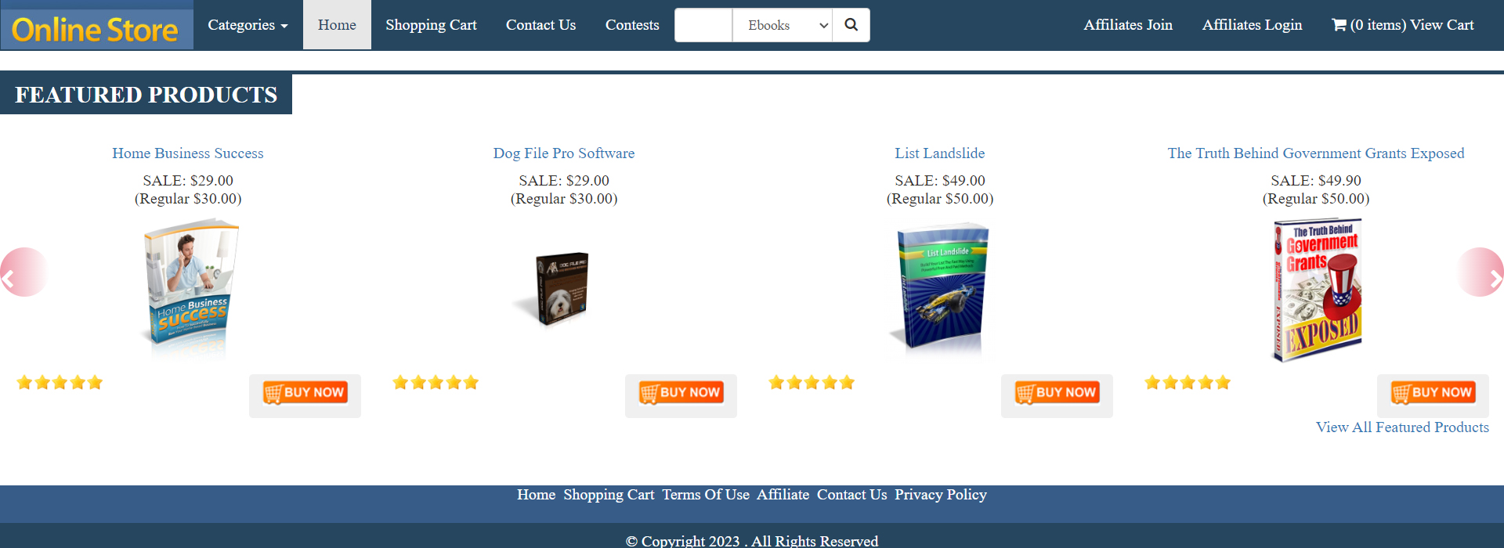Open Privacy Policy in the footer
The height and width of the screenshot is (548, 1504).
pyautogui.click(x=941, y=495)
